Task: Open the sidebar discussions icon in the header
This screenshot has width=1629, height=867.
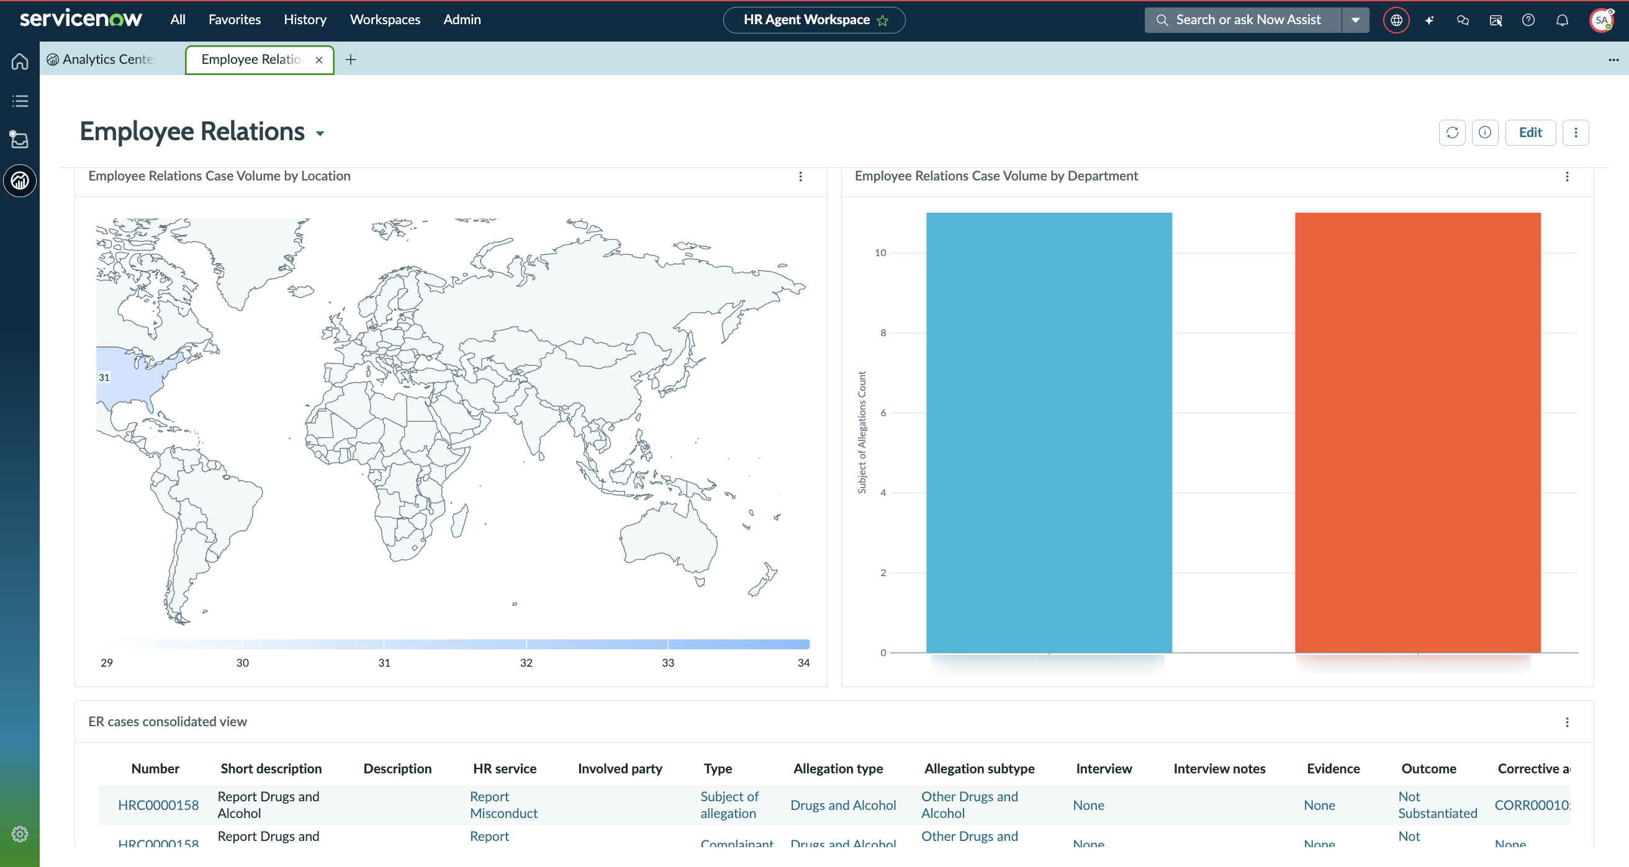Action: [1496, 20]
